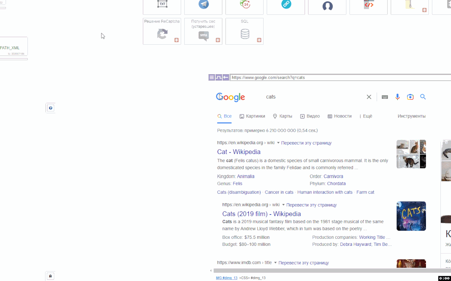Open the Telegram action tile
Viewport: 451px width, 281px height.
coord(204,4)
